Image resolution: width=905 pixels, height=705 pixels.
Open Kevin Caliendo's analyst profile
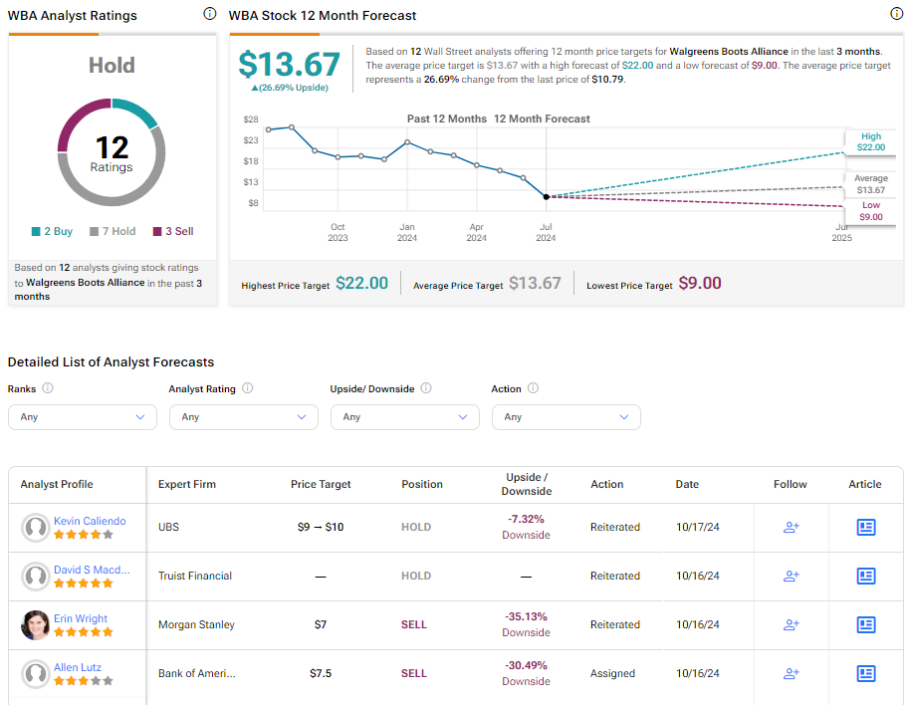[x=90, y=521]
